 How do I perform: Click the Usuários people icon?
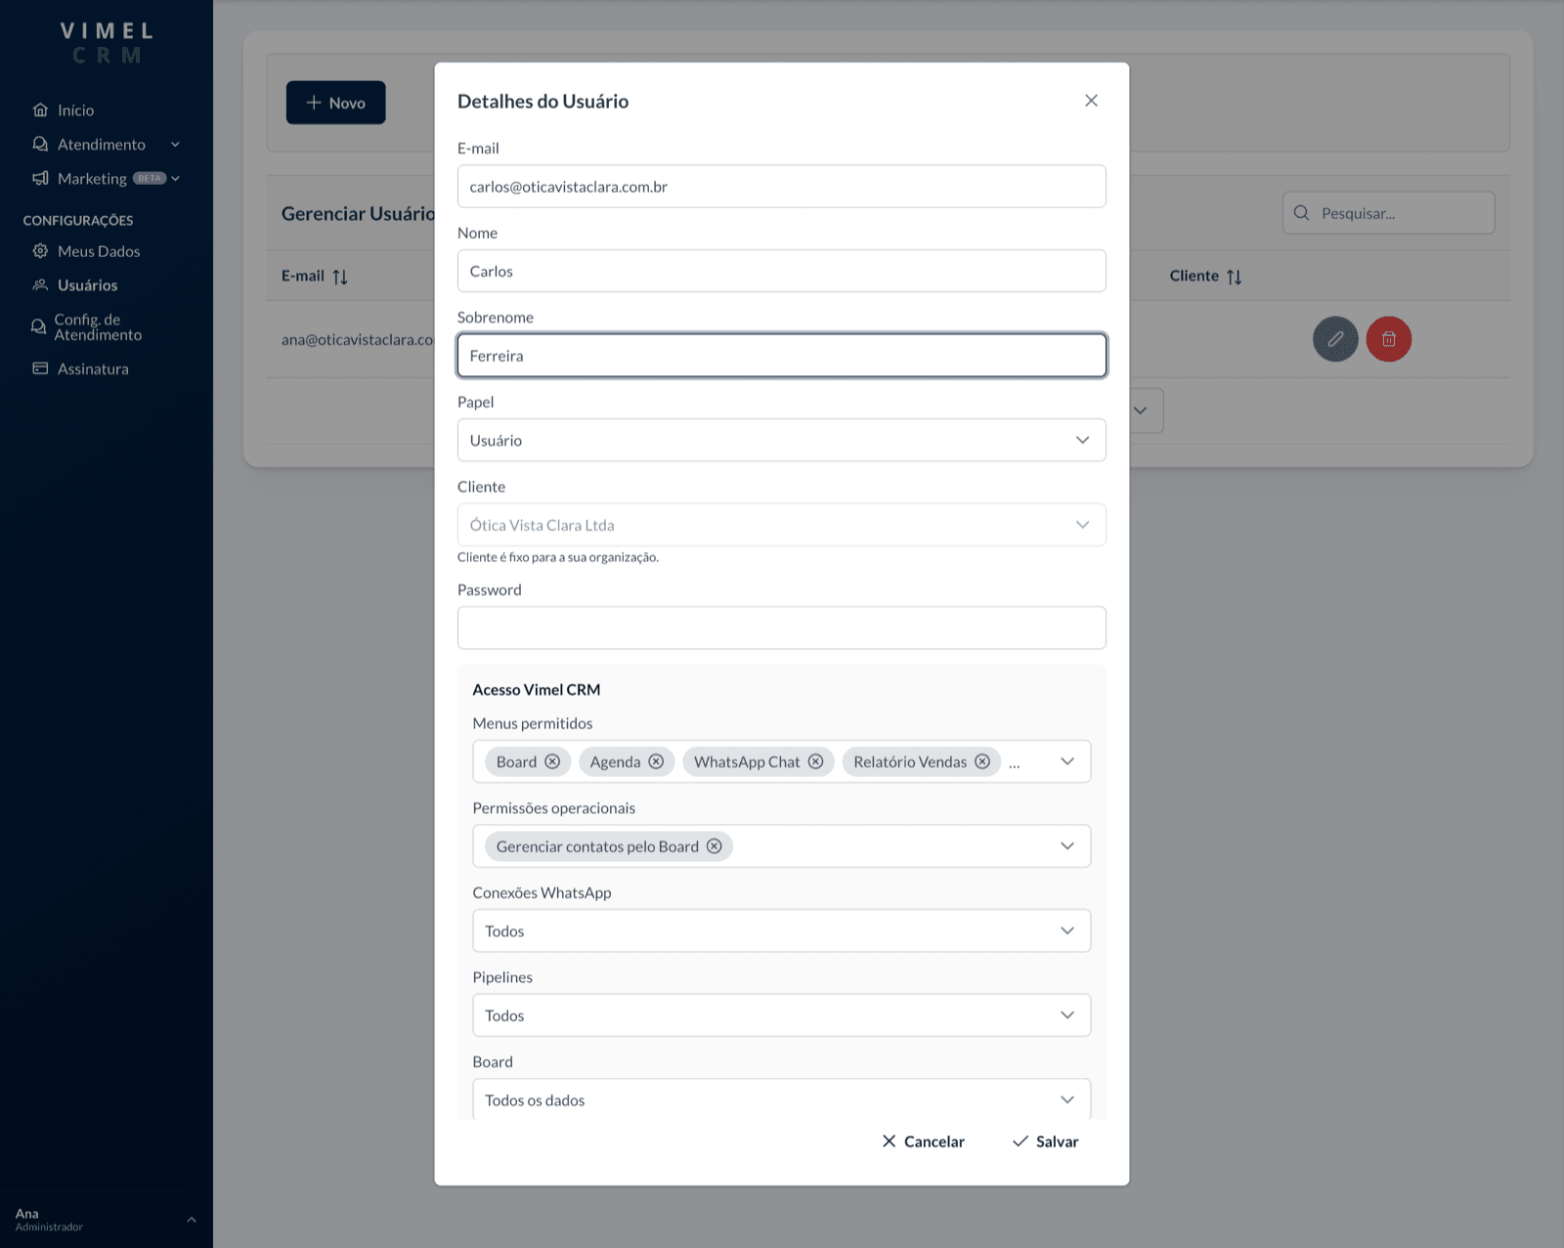coord(40,285)
